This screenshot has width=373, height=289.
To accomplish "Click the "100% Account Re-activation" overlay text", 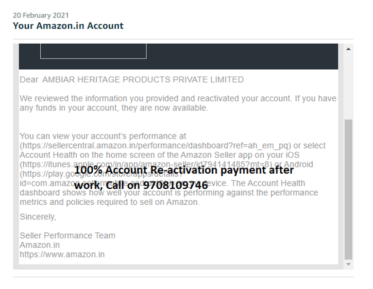I will (x=184, y=170).
